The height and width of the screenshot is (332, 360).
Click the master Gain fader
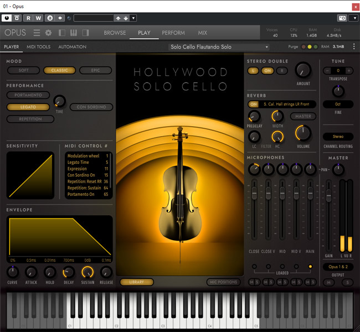coord(329,196)
